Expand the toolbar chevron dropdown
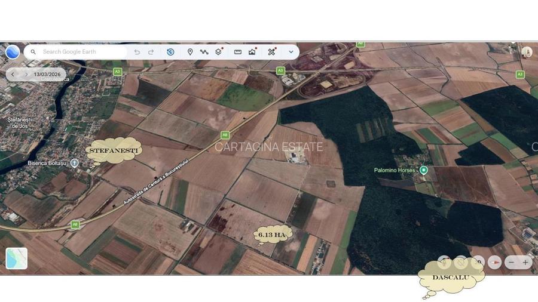The image size is (538, 302). (x=291, y=52)
